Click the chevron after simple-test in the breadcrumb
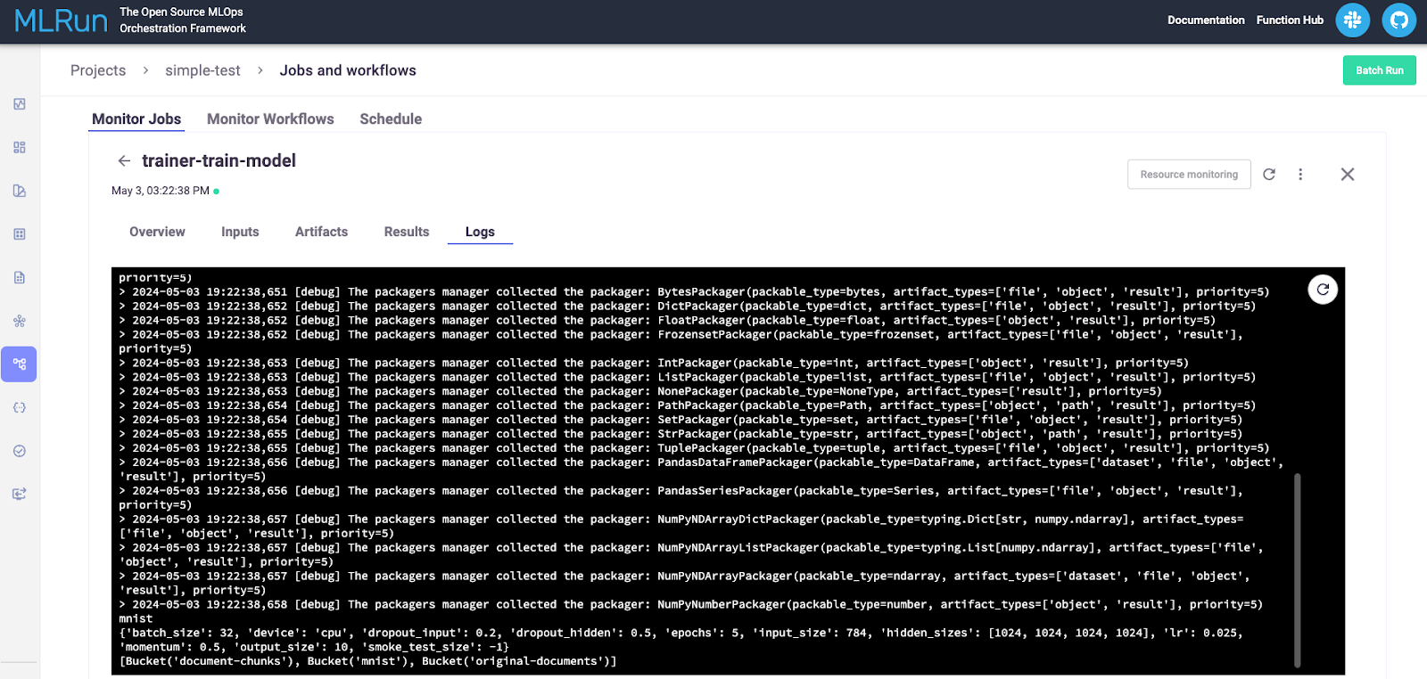The height and width of the screenshot is (679, 1427). click(260, 70)
